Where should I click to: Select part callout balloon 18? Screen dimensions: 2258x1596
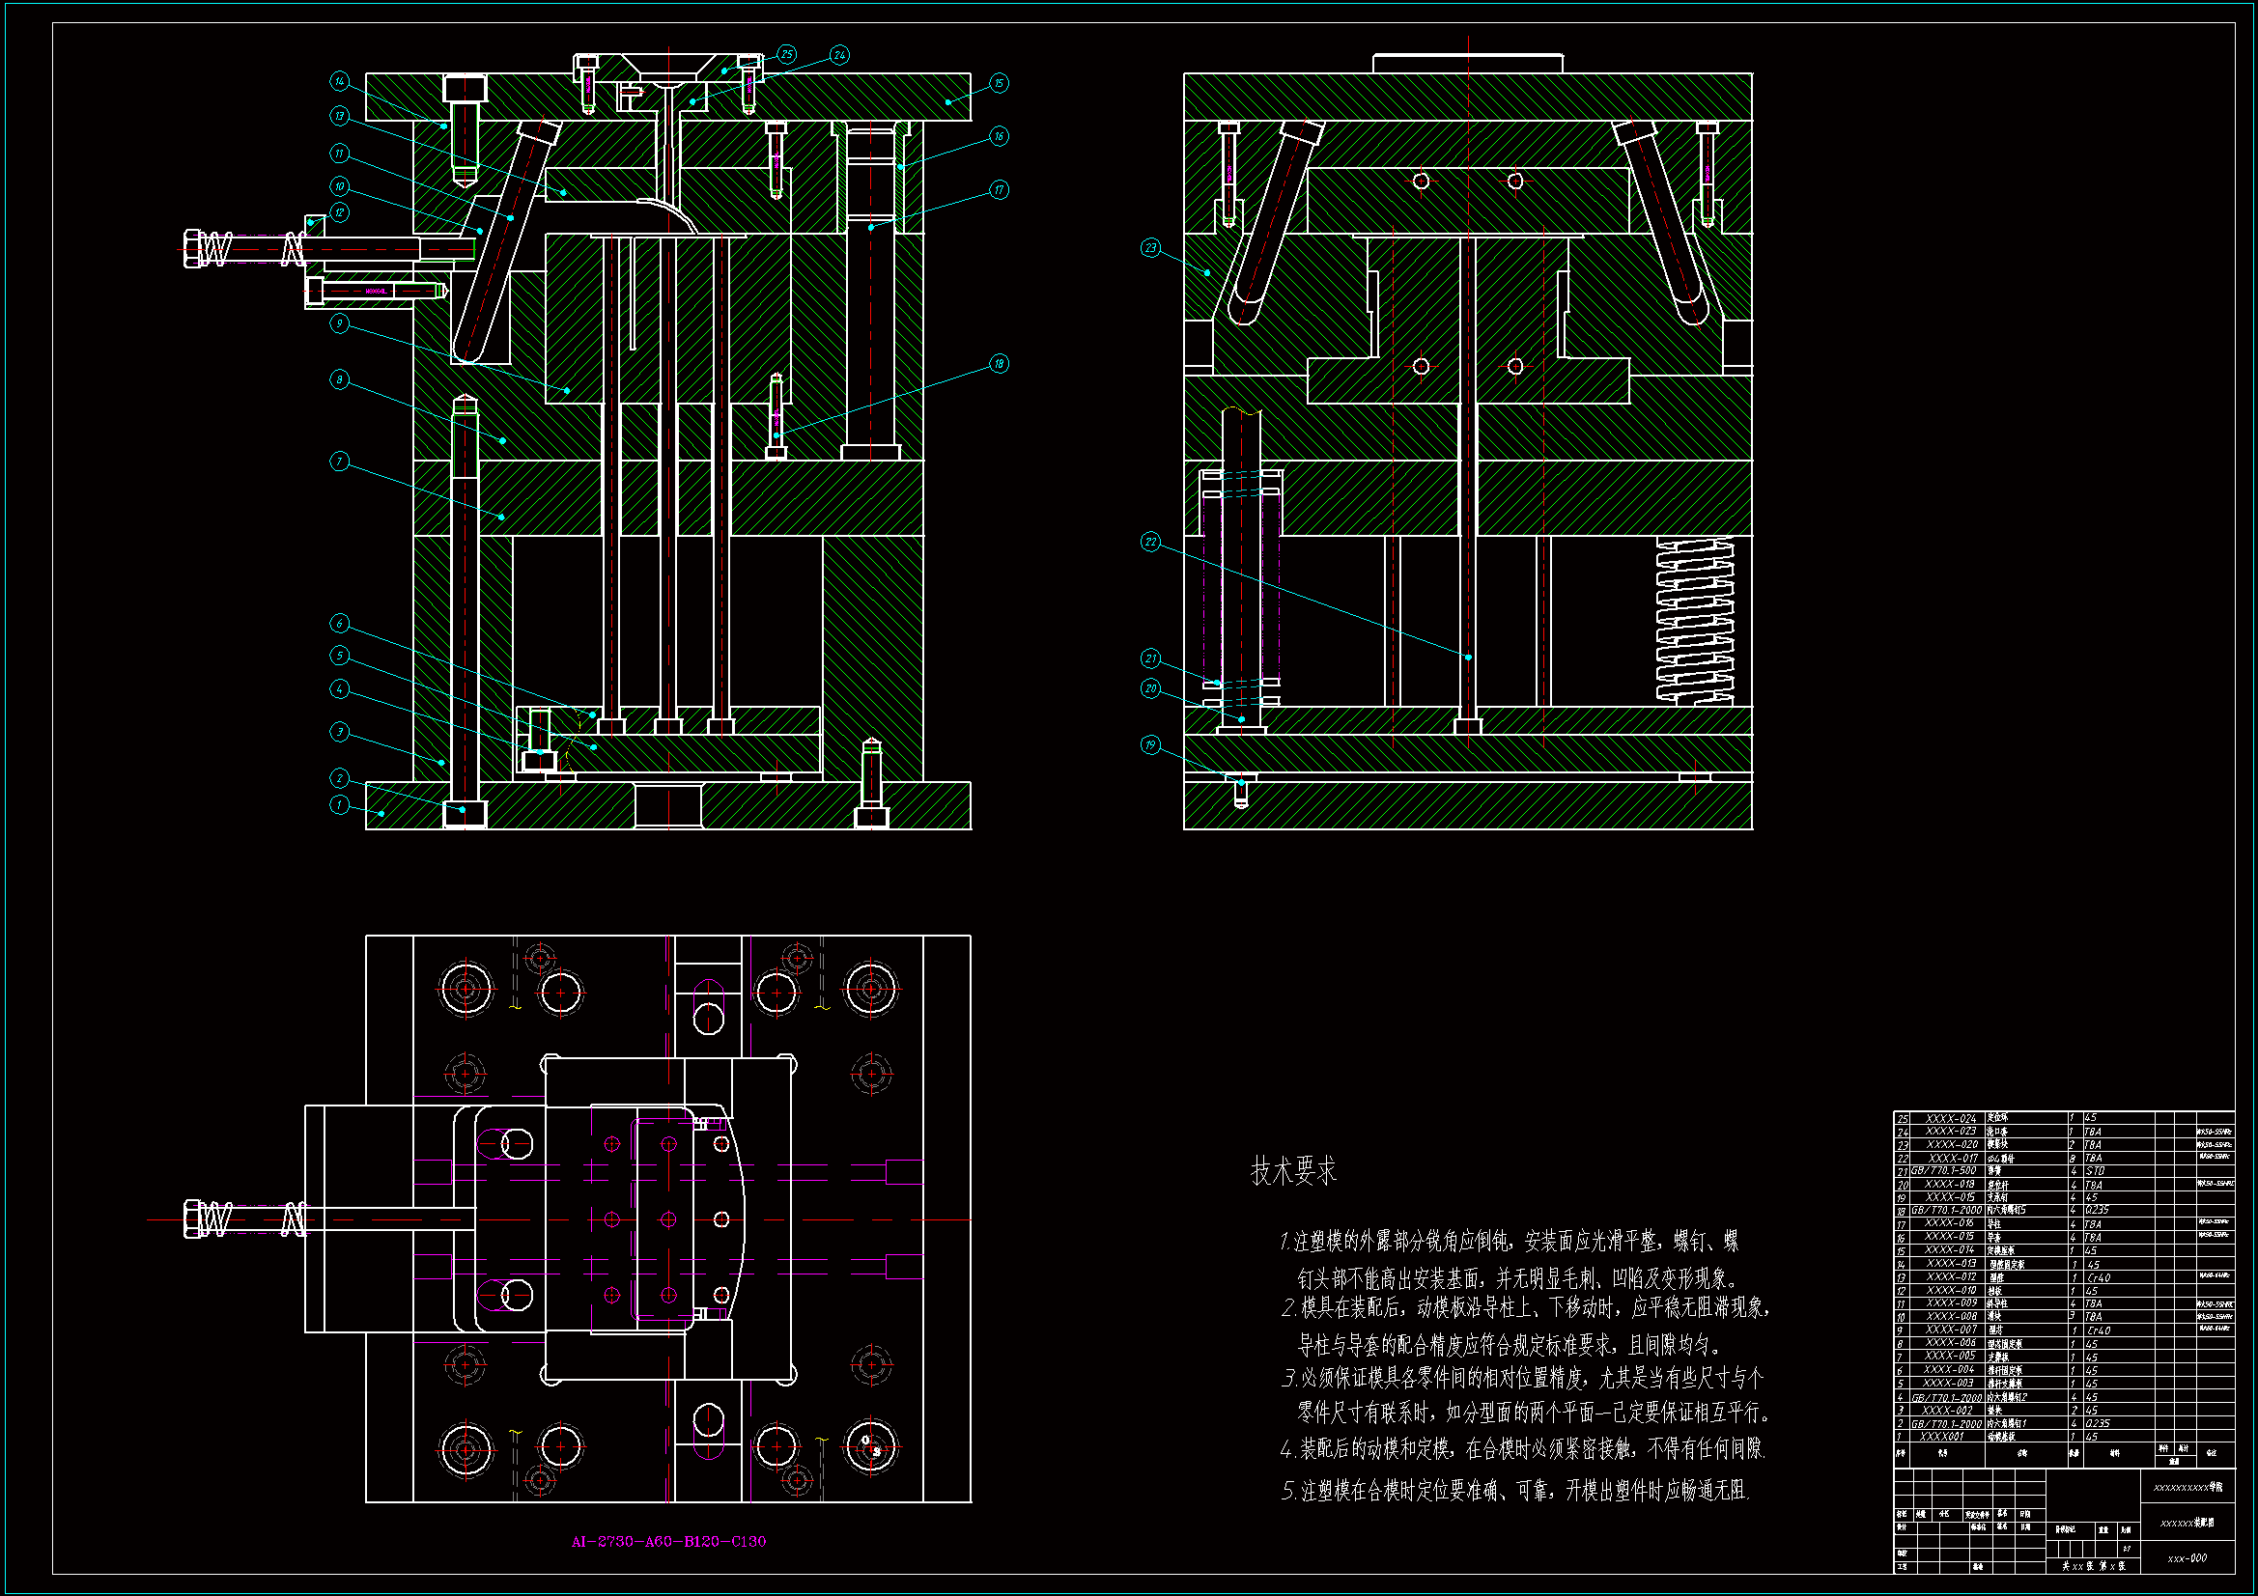click(999, 364)
